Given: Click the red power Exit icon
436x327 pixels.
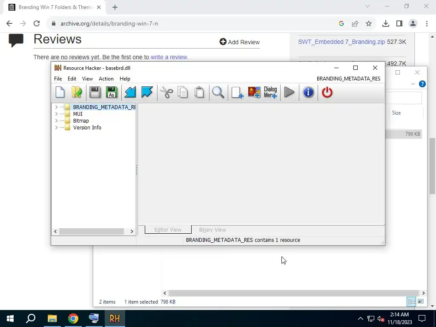Looking at the screenshot, I should 327,92.
